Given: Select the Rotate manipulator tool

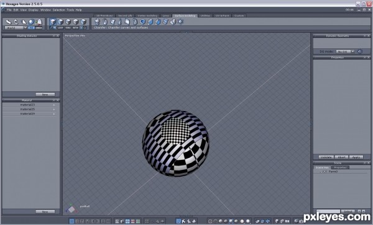Looking at the screenshot, I should click(16, 22).
